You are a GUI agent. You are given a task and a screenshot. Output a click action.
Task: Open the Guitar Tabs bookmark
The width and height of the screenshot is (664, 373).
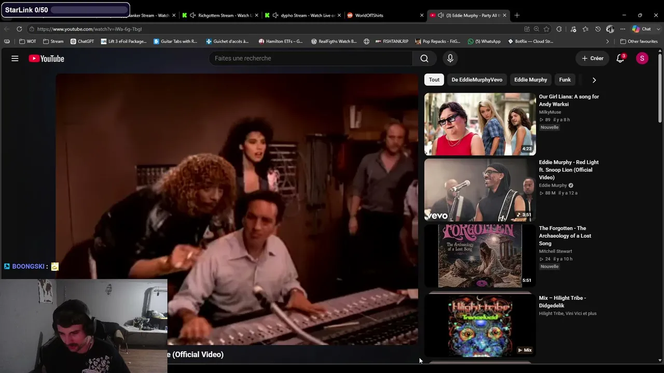coord(175,41)
